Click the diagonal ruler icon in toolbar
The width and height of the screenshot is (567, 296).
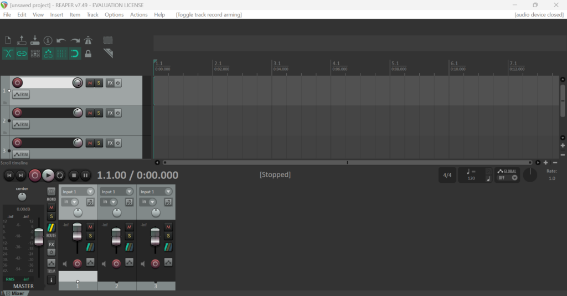pyautogui.click(x=108, y=54)
